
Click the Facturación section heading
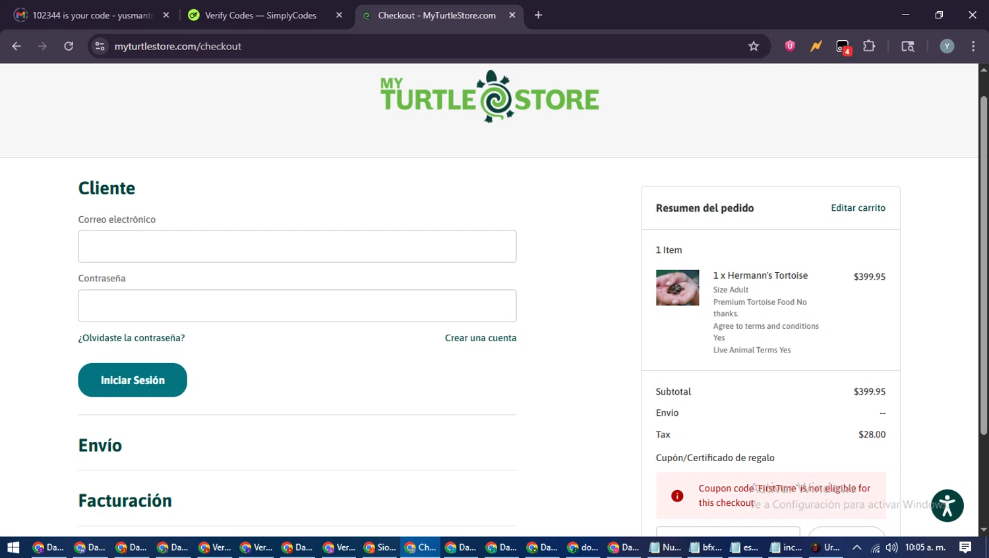[125, 501]
